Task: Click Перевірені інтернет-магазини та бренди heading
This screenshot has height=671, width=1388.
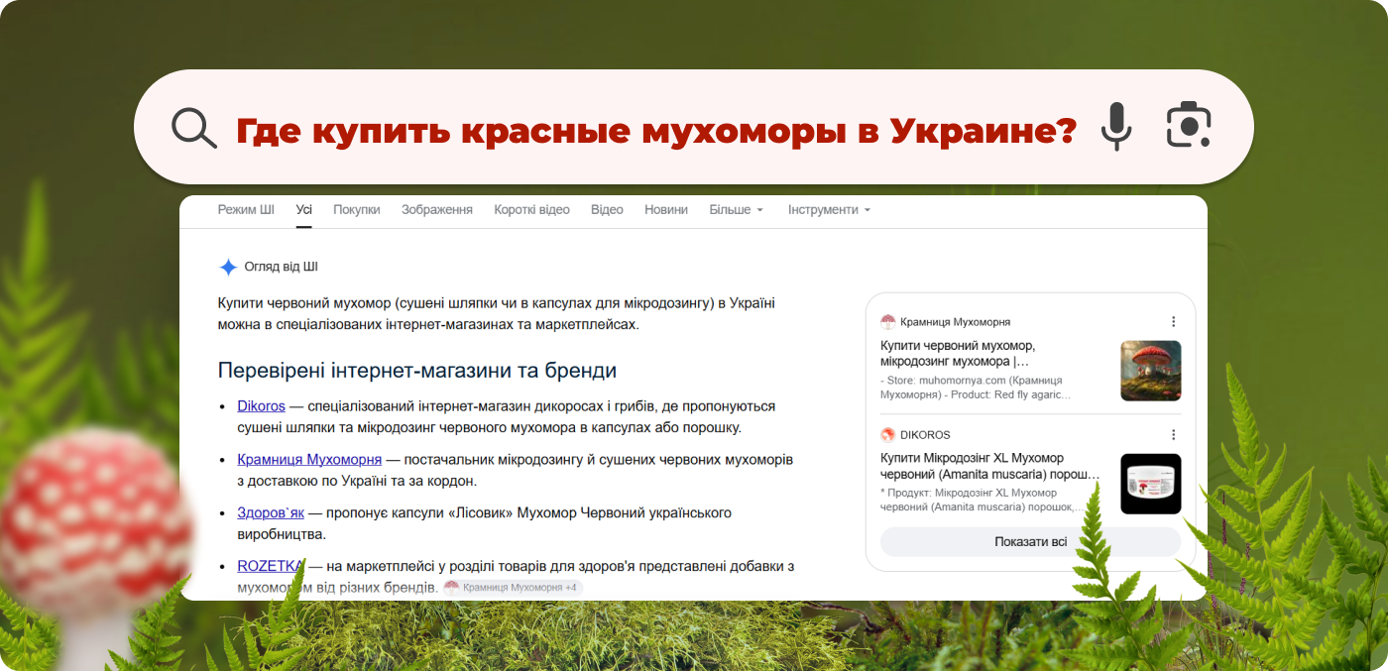Action: (417, 371)
